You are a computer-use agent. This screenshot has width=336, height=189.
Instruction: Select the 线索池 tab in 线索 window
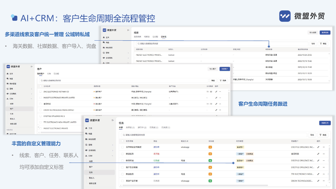[147, 37]
